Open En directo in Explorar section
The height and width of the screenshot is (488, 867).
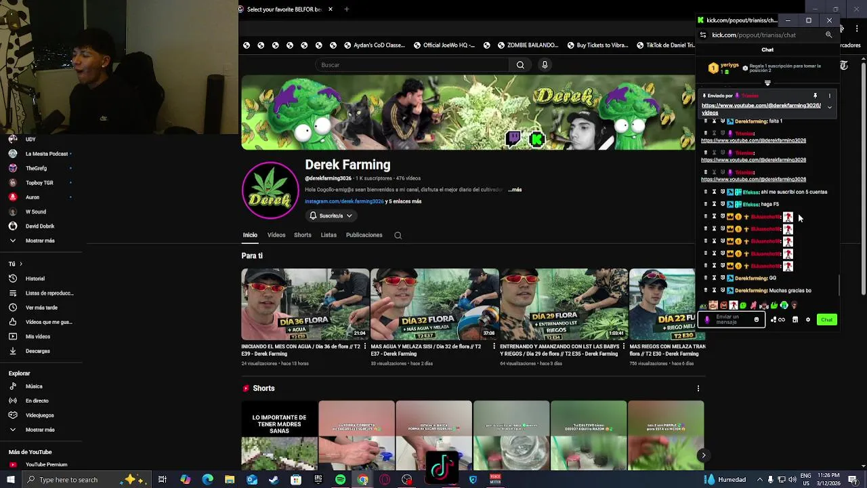tap(37, 401)
